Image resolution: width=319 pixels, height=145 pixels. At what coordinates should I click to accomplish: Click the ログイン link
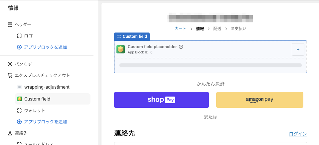tap(298, 134)
